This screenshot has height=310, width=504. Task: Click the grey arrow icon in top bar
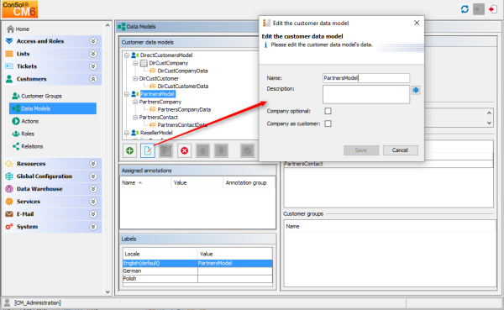479,9
